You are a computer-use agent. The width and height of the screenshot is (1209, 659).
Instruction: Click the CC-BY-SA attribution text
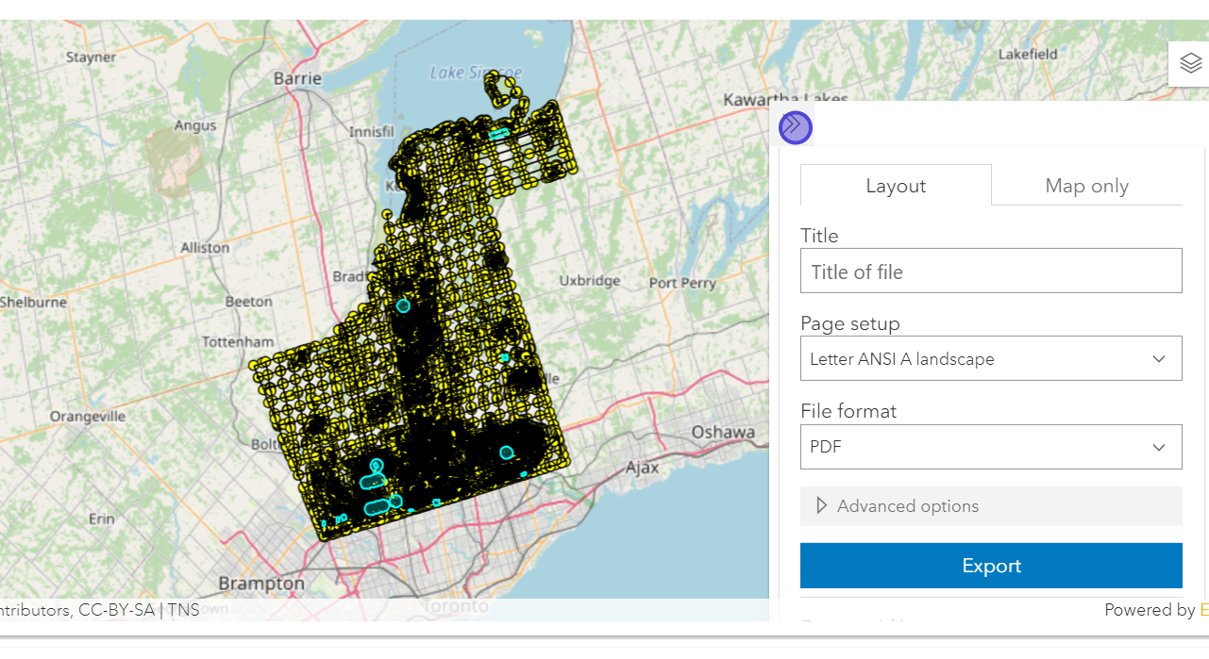tap(115, 610)
